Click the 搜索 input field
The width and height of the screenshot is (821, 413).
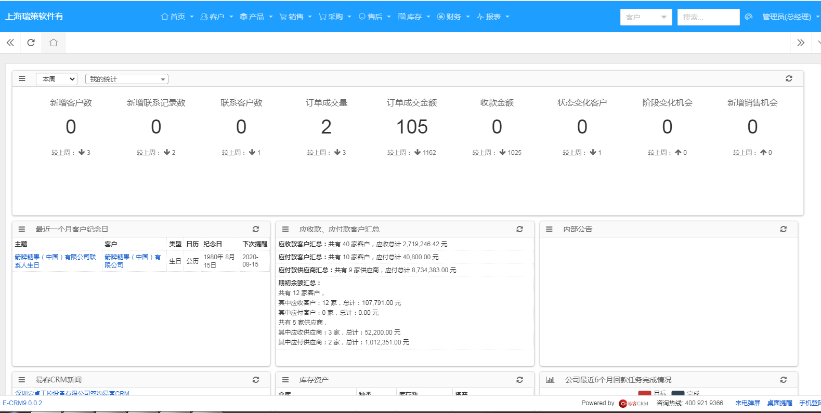pos(708,17)
